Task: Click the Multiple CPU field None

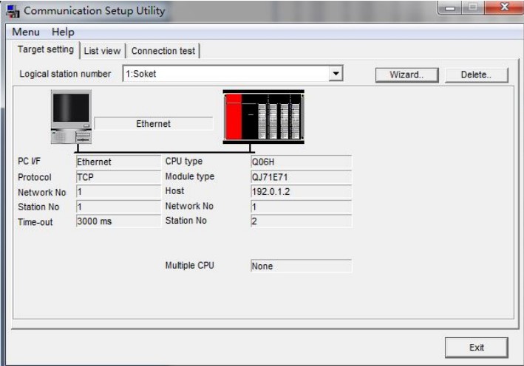Action: (301, 266)
